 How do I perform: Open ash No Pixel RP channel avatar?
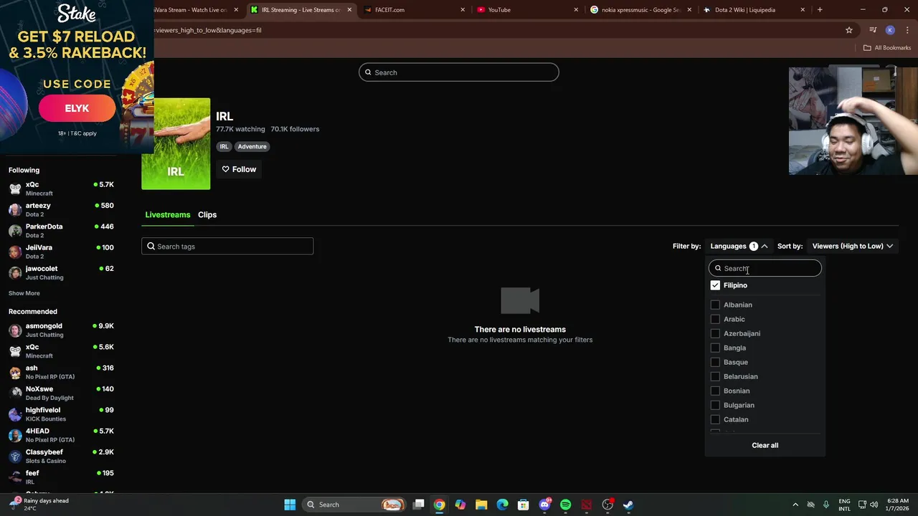coord(15,372)
